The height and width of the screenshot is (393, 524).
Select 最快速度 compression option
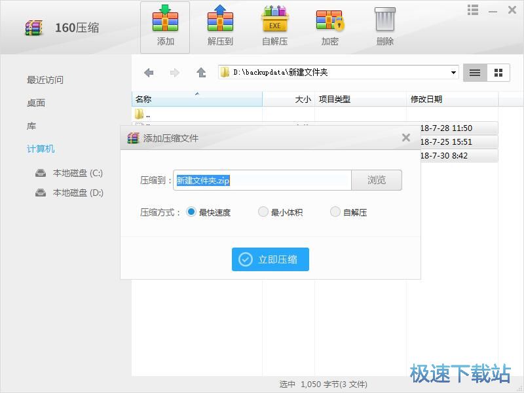(209, 212)
